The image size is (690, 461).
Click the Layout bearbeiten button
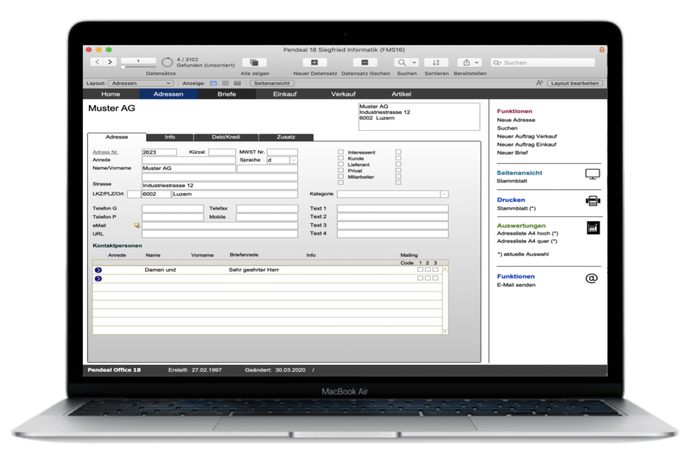pos(574,84)
